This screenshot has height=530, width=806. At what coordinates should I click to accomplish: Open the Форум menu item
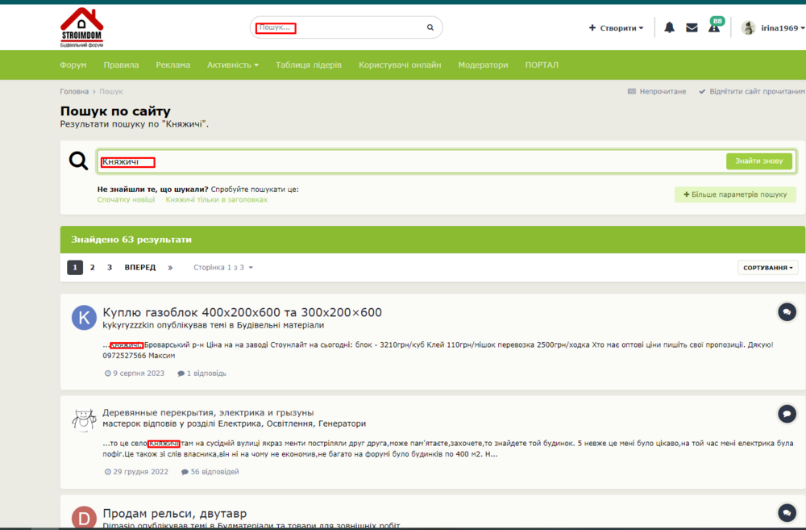point(73,65)
